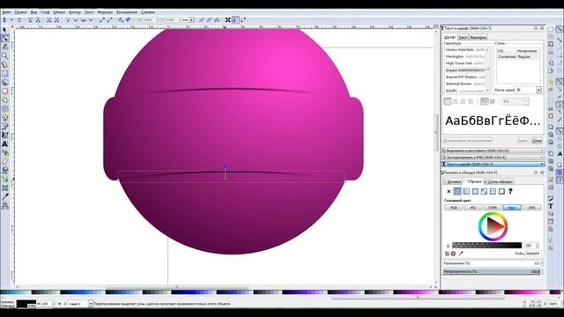This screenshot has width=564, height=317.
Task: Expand the Align and Distribute panel
Action: 493,151
